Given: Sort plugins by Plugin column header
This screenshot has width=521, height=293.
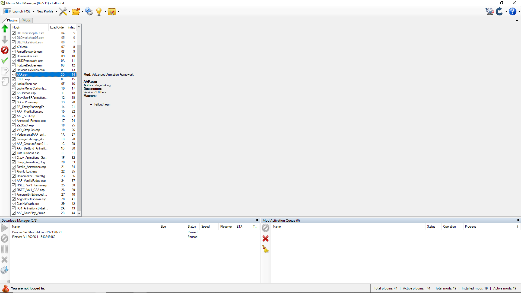Looking at the screenshot, I should coord(30,27).
